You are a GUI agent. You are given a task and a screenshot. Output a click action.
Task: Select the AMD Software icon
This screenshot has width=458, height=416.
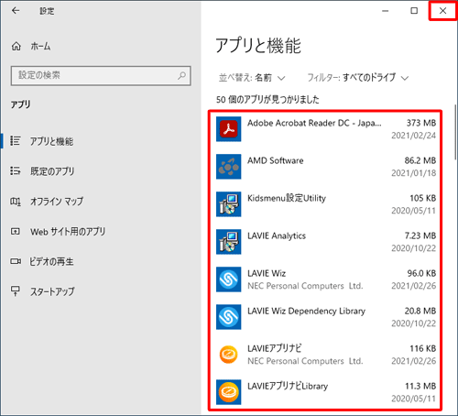[229, 167]
